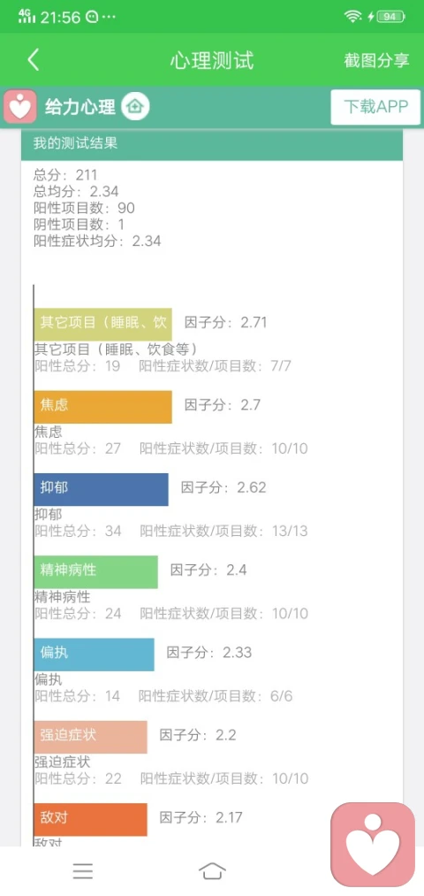Click the 下载APP button
Screen dimensions: 424x896
coord(375,107)
